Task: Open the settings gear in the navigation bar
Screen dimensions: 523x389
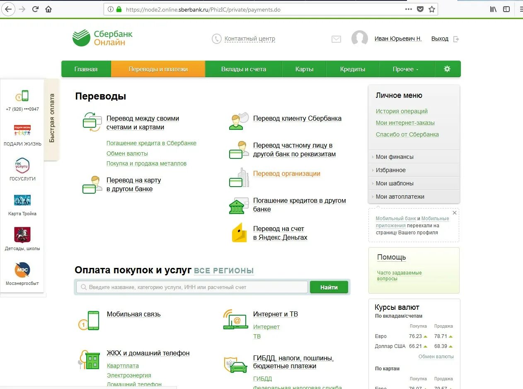Action: coord(448,69)
